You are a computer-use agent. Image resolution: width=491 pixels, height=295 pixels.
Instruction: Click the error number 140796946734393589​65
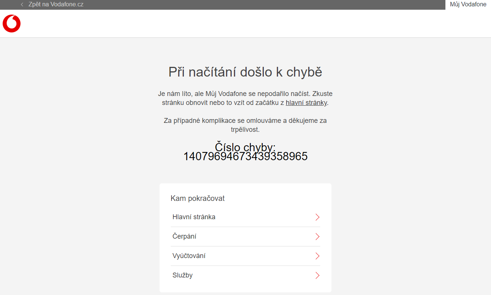(x=245, y=156)
